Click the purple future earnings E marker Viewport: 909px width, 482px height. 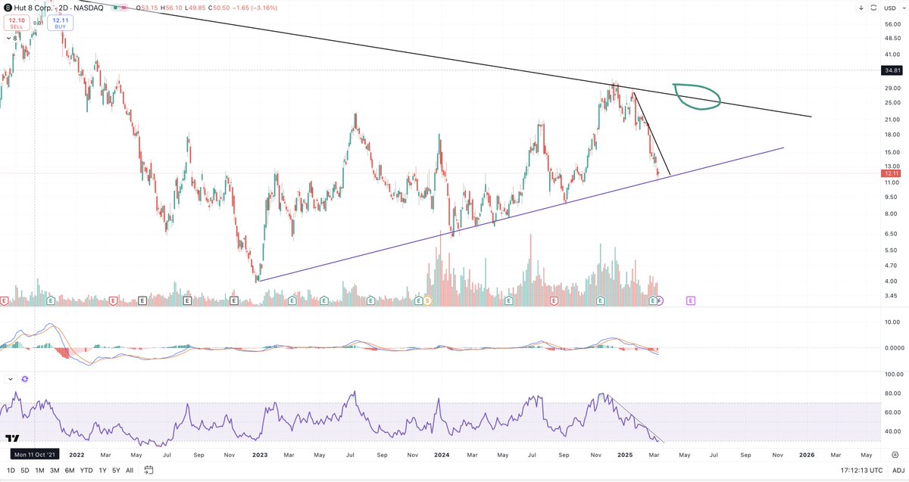point(691,300)
